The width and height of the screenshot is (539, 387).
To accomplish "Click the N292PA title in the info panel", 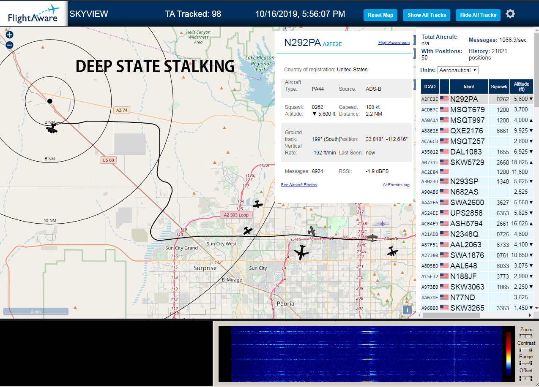I will click(302, 43).
